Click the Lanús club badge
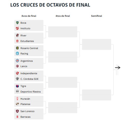Screen dimensions: 123x122 17,66
